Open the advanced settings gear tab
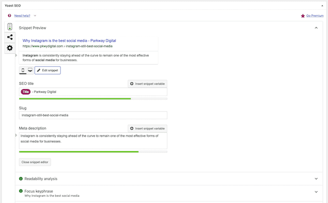The image size is (328, 203). (10, 48)
